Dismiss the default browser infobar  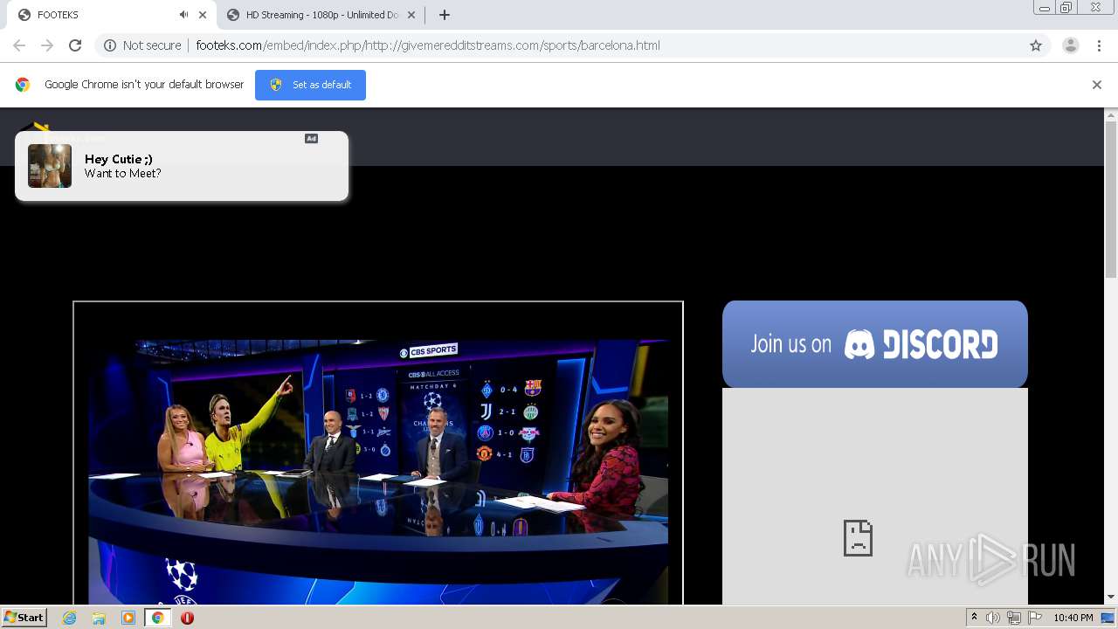[x=1097, y=85]
